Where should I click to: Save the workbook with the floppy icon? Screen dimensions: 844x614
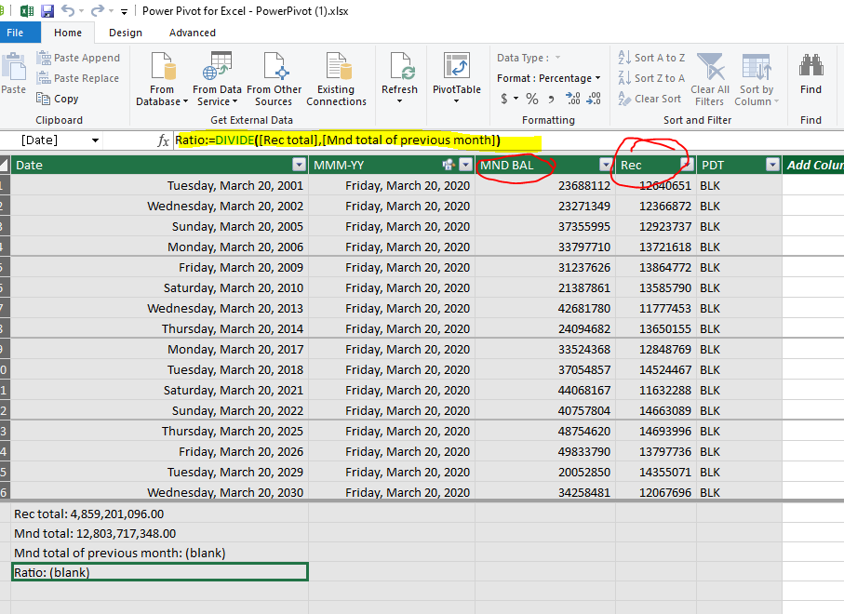(47, 11)
